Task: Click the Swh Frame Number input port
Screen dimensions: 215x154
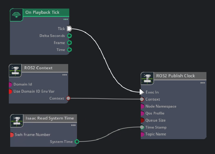Action: point(12,135)
